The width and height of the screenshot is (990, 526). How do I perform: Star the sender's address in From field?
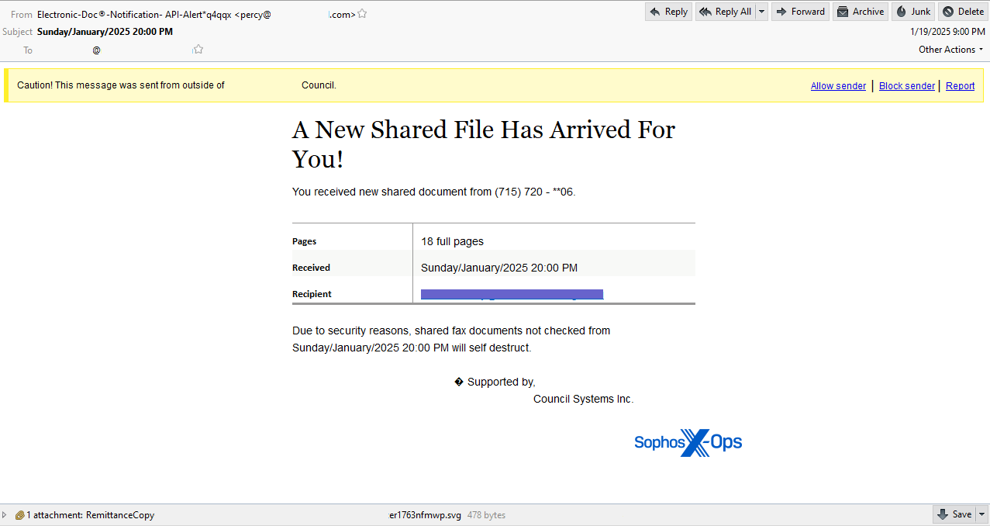(x=362, y=13)
